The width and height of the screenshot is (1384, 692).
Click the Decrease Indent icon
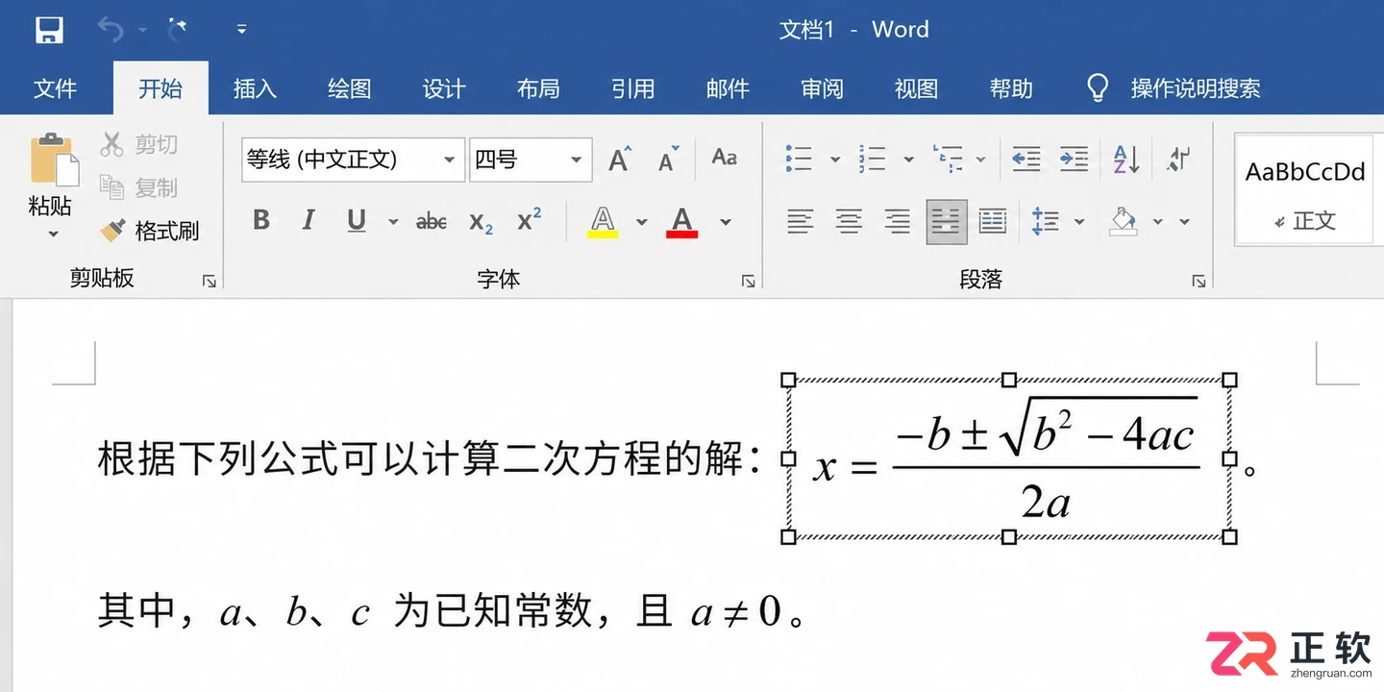[1026, 159]
